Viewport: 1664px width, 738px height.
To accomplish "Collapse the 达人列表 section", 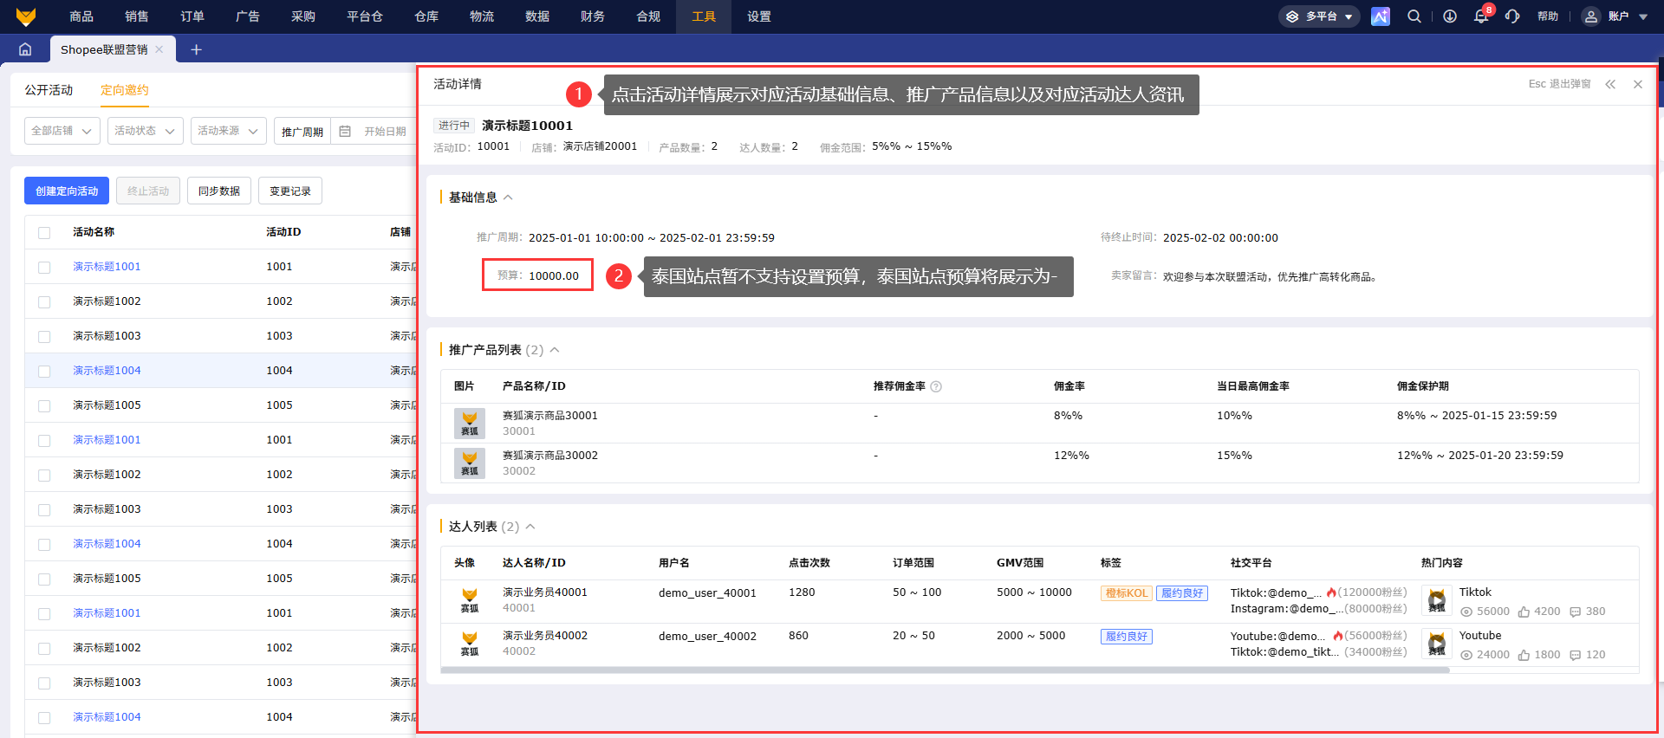I will (530, 527).
